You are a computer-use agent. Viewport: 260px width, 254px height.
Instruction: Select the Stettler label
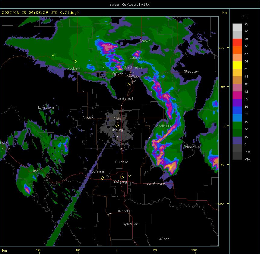click(x=191, y=71)
